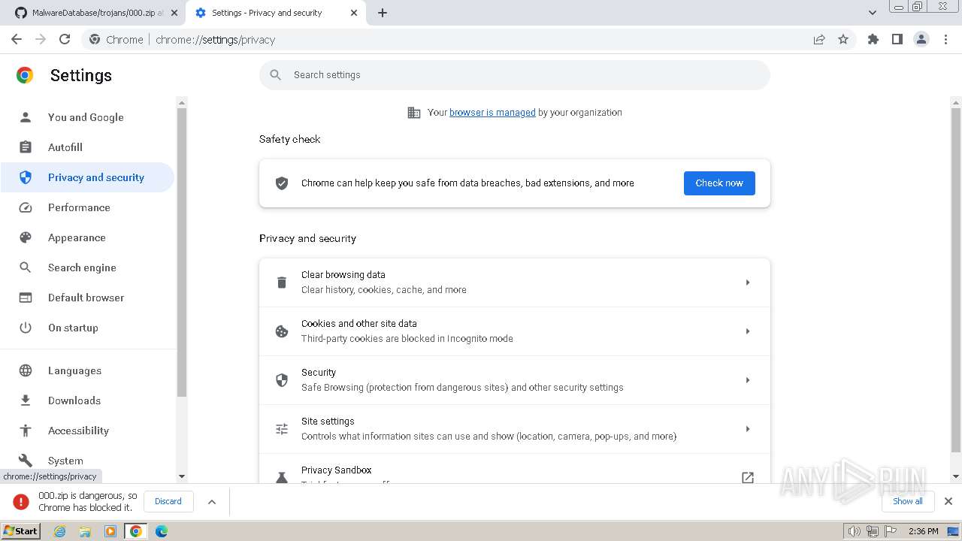Open Appearance settings
The width and height of the screenshot is (962, 541).
87,237
